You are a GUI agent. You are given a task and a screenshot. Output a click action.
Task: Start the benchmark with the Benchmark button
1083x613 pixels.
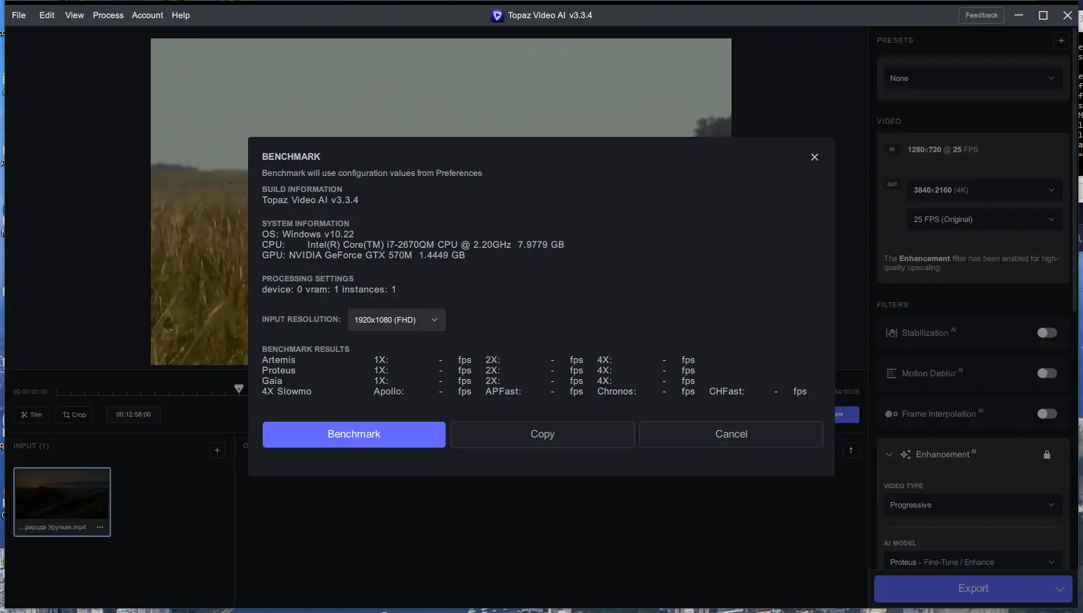tap(354, 434)
